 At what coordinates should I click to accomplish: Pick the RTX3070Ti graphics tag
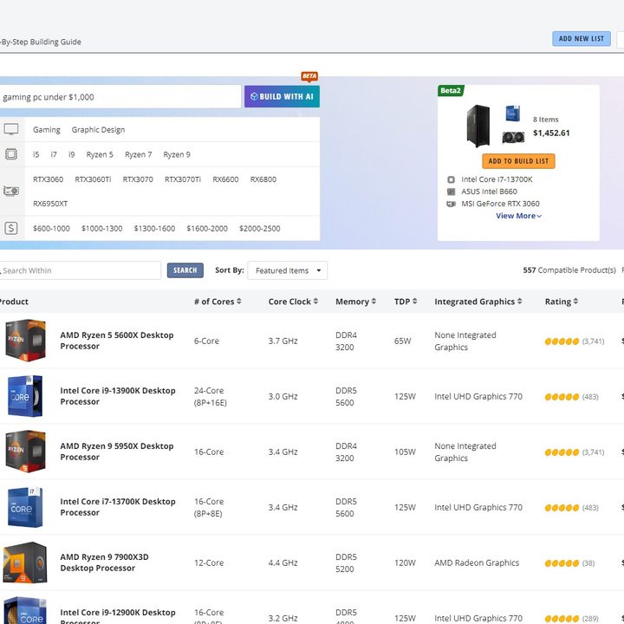click(x=183, y=179)
